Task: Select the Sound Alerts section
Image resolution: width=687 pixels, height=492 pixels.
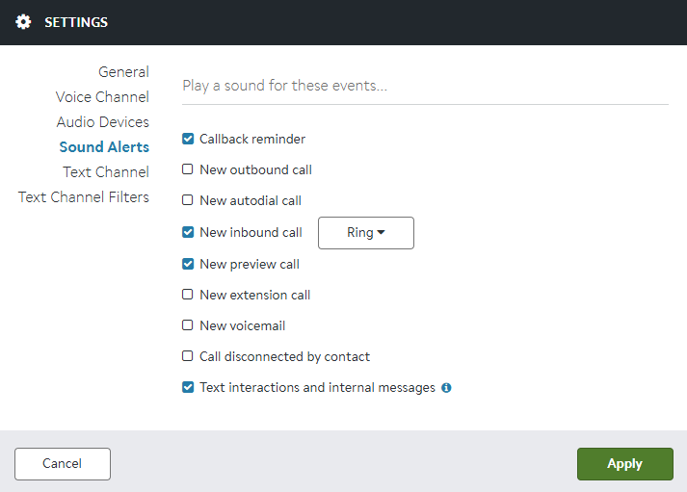Action: click(x=104, y=146)
